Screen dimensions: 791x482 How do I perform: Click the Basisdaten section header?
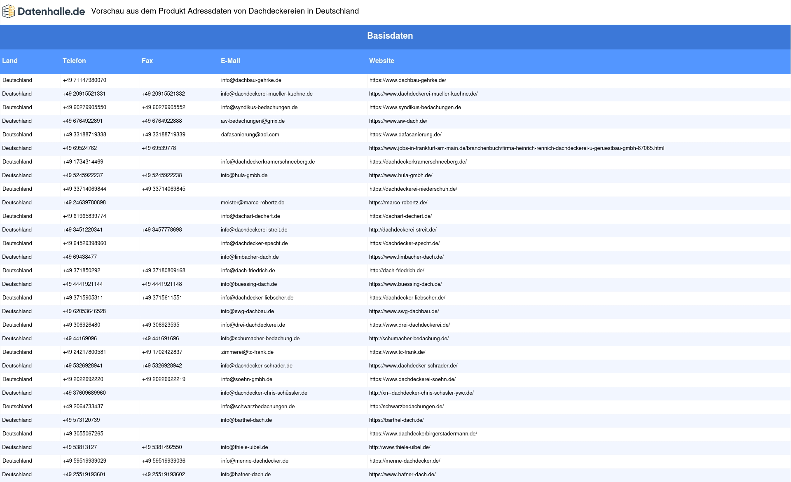tap(390, 36)
